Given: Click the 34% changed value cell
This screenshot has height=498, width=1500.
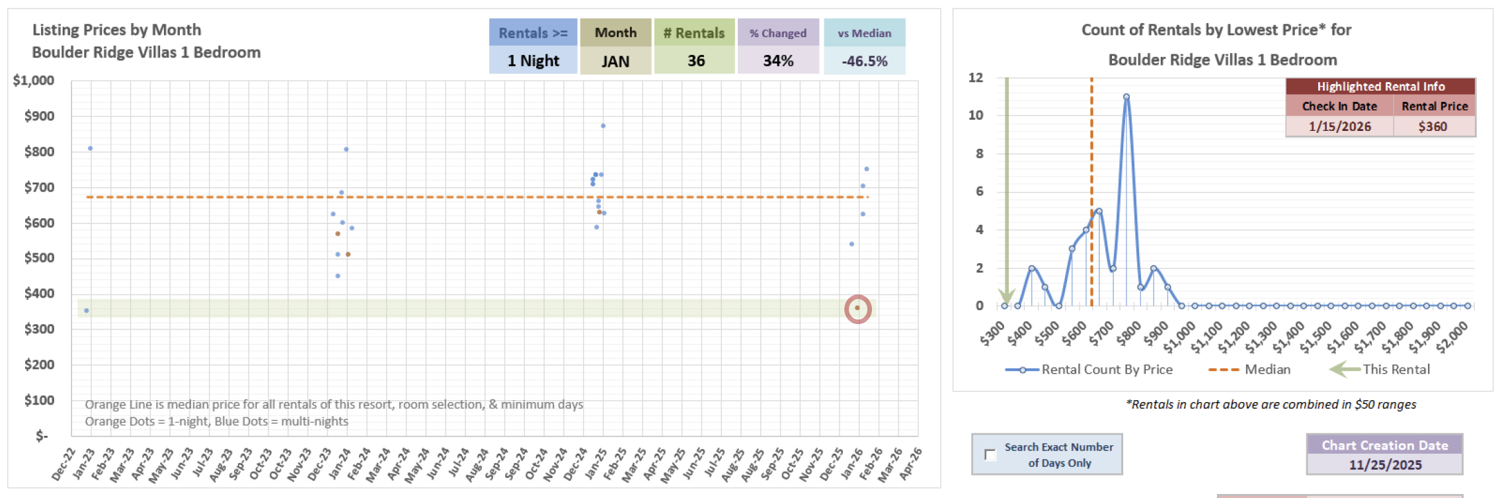Looking at the screenshot, I should tap(778, 61).
